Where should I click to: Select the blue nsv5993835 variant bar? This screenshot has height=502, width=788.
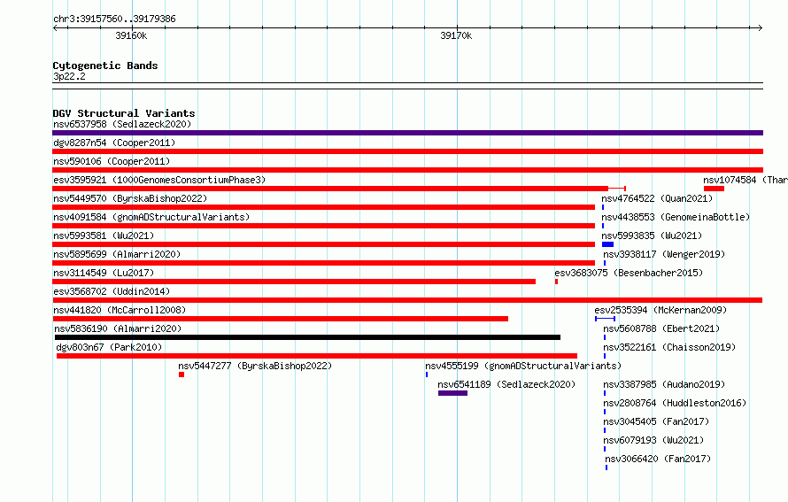coord(607,244)
